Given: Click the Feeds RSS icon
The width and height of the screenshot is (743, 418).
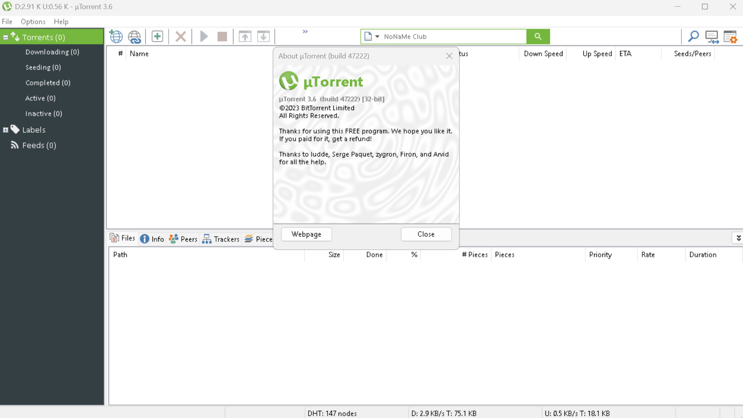Looking at the screenshot, I should point(15,145).
